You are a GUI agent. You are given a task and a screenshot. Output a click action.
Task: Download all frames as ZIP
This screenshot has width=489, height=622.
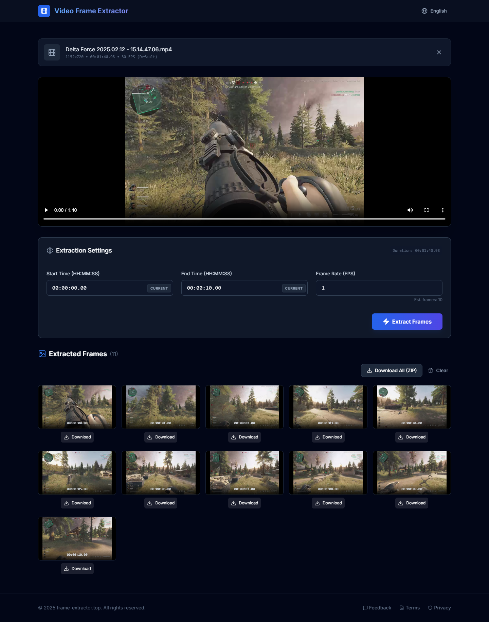point(392,370)
